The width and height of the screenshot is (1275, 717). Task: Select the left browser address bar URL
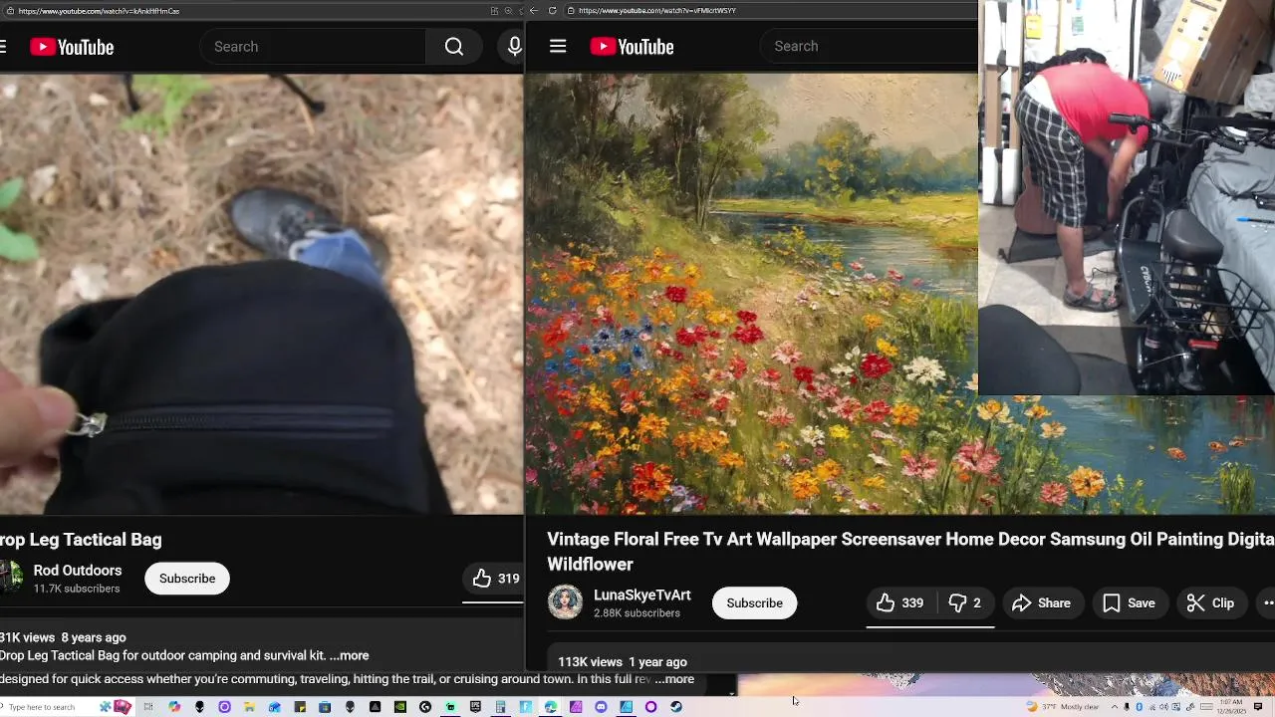[99, 11]
